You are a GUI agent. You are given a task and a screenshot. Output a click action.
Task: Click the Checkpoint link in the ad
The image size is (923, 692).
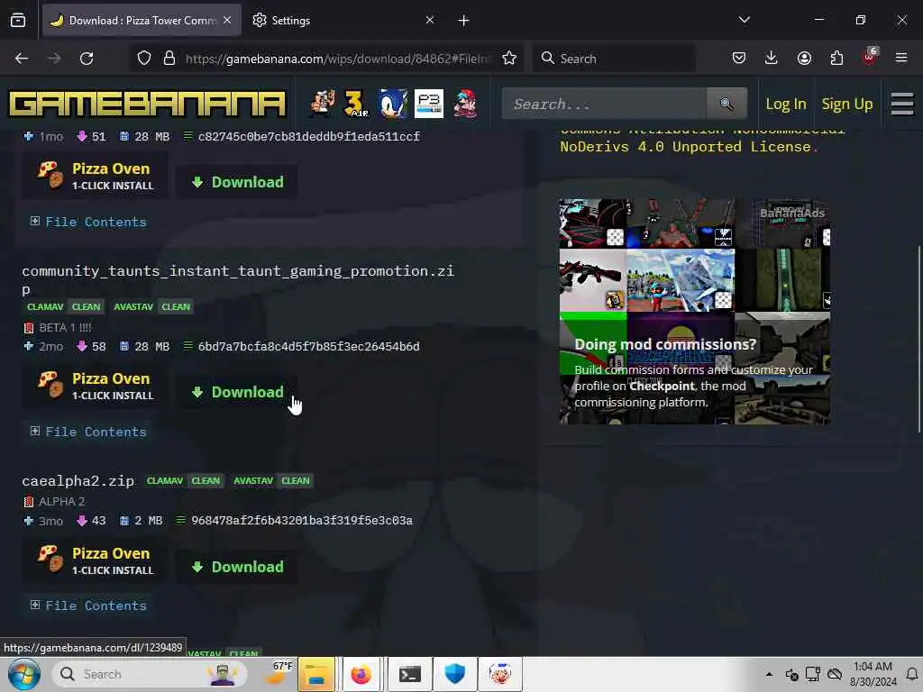click(662, 386)
